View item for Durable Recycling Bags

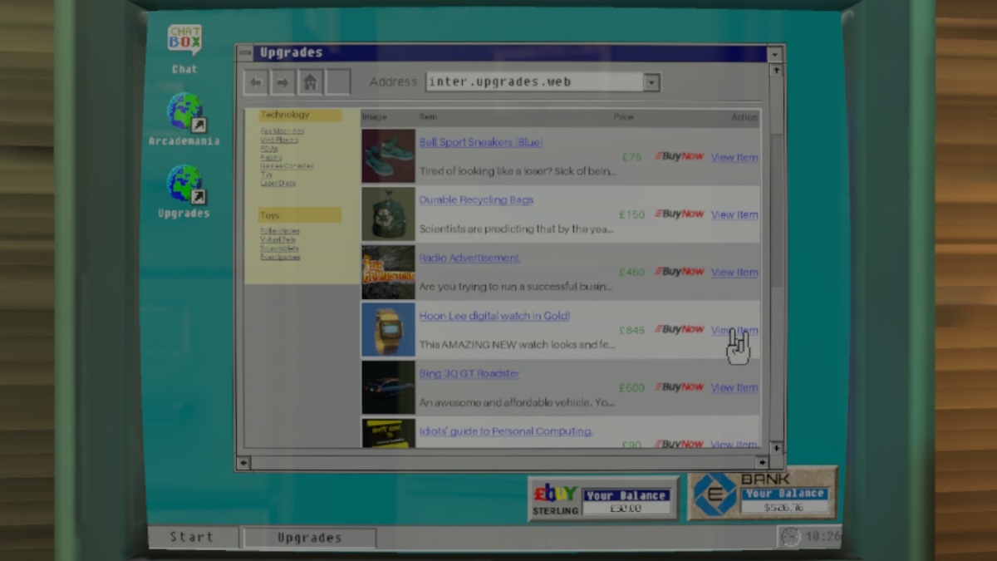pos(734,214)
